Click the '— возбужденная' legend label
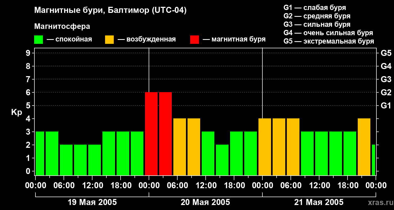Screen dimensions: 394x210 pos(147,39)
